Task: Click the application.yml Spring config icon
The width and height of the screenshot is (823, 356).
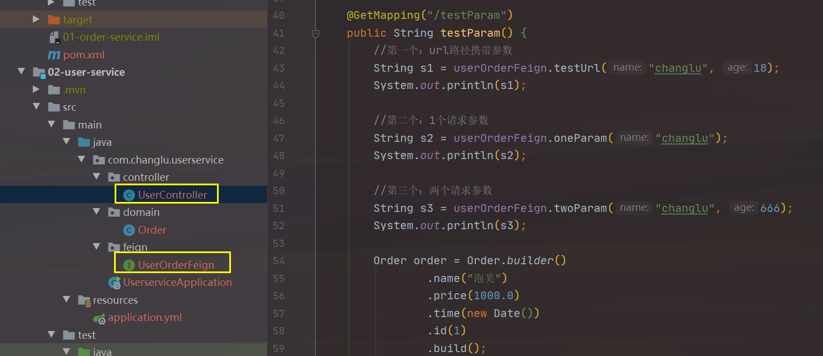Action: (x=100, y=318)
